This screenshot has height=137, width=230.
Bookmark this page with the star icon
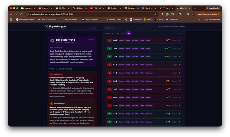155,14
